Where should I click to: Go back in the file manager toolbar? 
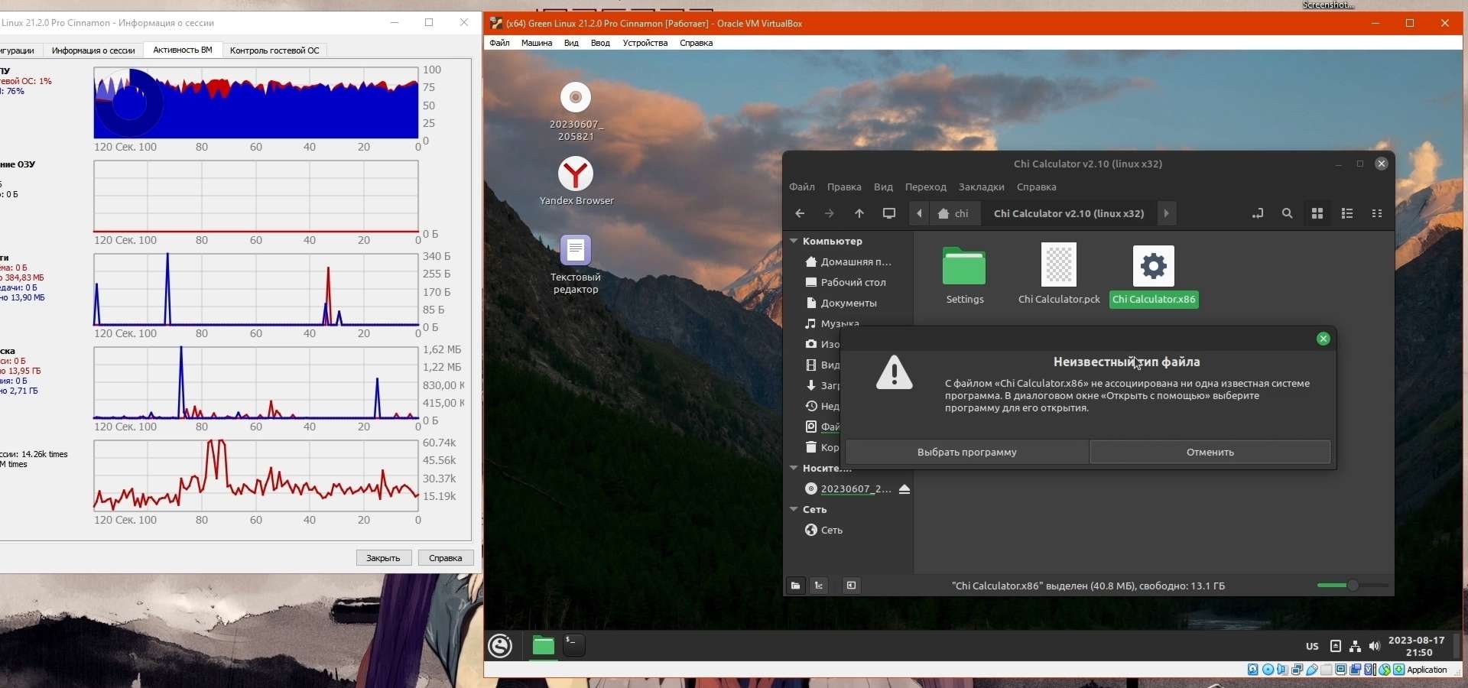(800, 214)
